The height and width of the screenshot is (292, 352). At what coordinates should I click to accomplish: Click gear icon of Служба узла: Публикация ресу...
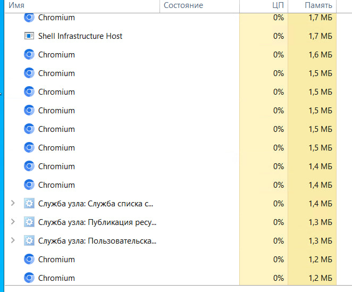point(29,222)
